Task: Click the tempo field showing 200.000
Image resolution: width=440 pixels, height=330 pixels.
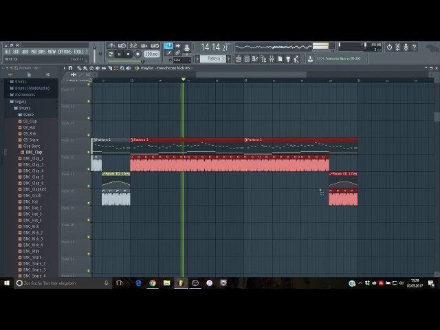Action: coord(151,54)
